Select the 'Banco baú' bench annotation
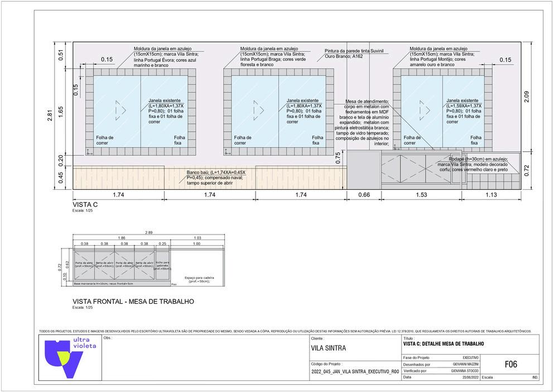This screenshot has height=392, width=554. point(216,178)
